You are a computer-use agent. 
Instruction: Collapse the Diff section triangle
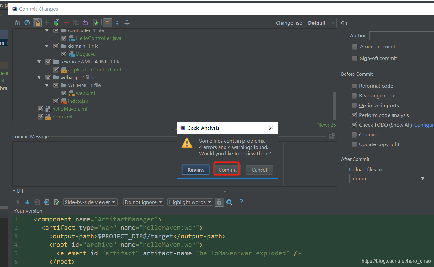pyautogui.click(x=14, y=191)
